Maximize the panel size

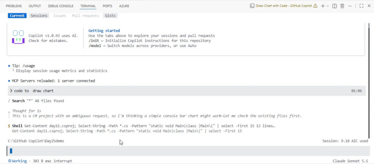tap(361, 6)
